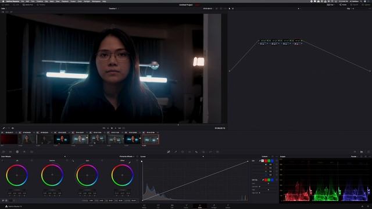Open the Curves Custom mode dropdown
This screenshot has width=372, height=209.
(x=265, y=156)
